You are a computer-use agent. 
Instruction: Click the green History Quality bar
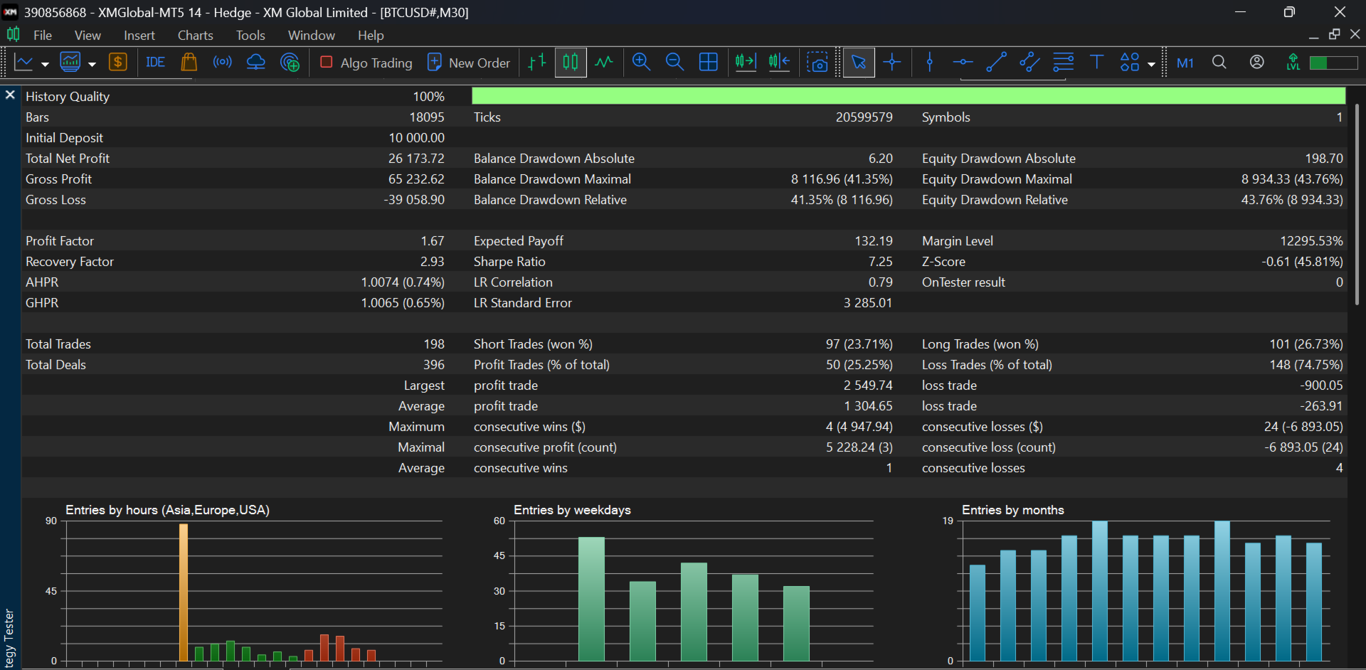click(908, 96)
